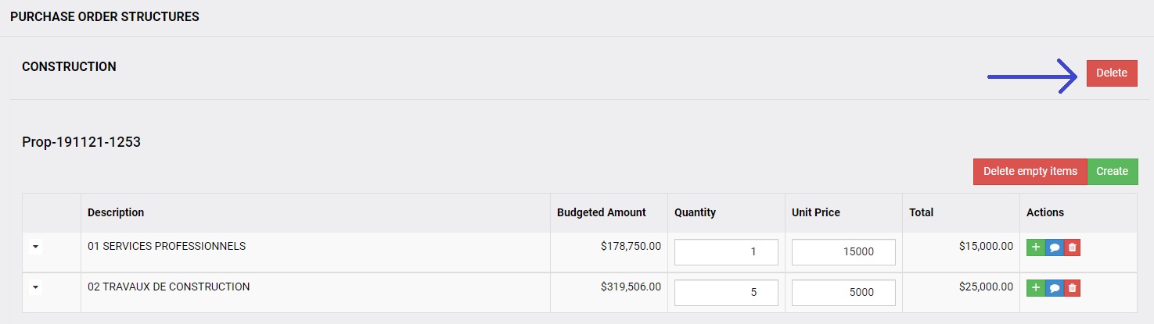Click the 02 TRAVAUX DE CONSTRUCTION description text
The image size is (1154, 324).
[x=169, y=287]
